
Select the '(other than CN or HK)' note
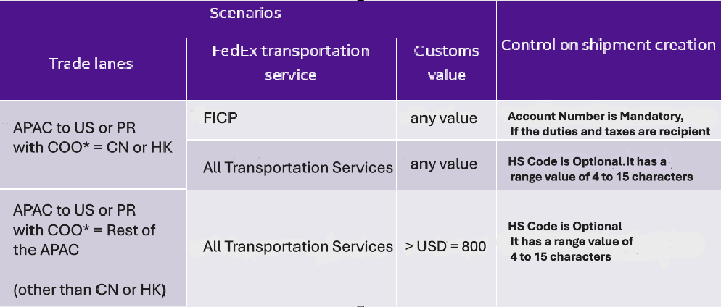[90, 290]
